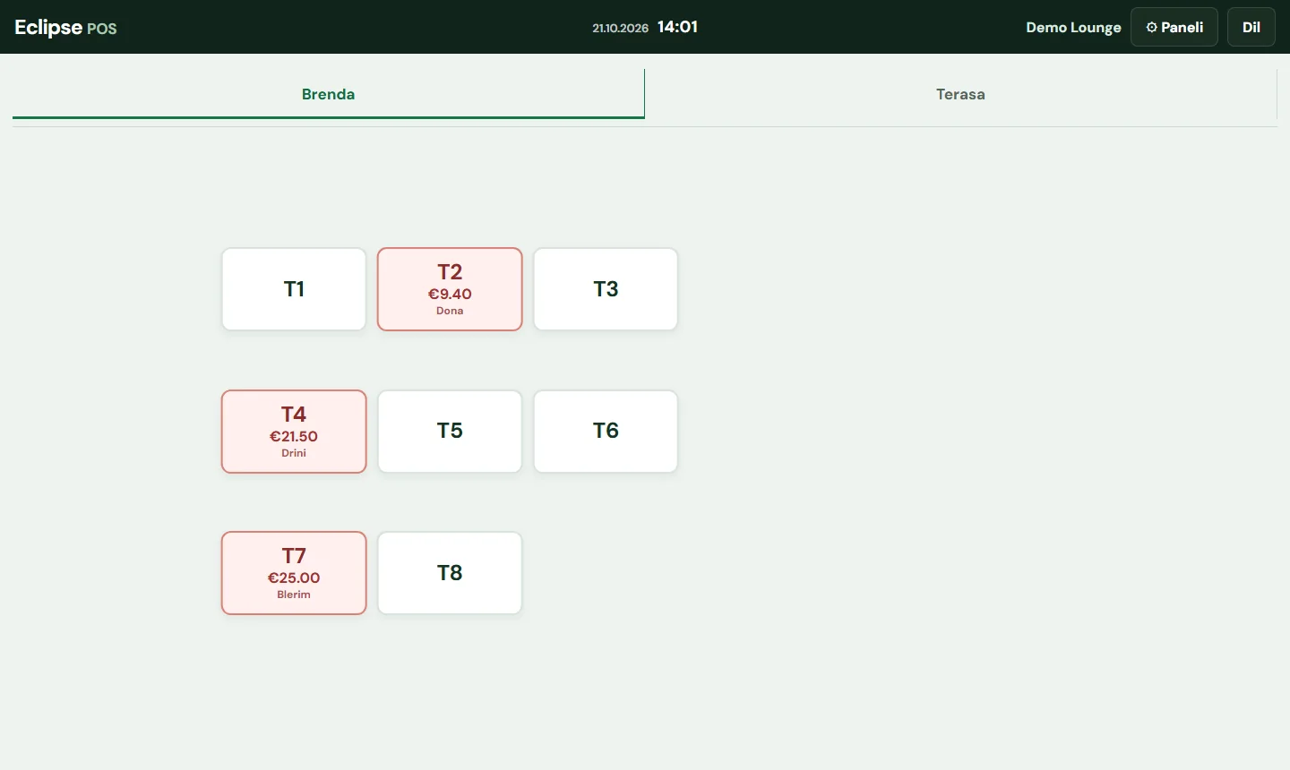This screenshot has height=770, width=1290.
Task: Select table T5
Action: [450, 432]
